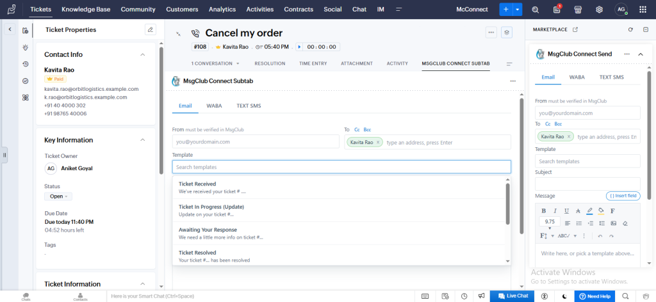Open Marketplace external link icon
Screen dimensions: 656x302
pyautogui.click(x=575, y=29)
